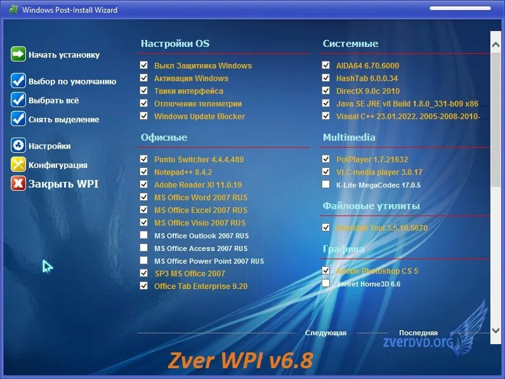
Task: Click the Графика section heading
Action: [x=344, y=249]
